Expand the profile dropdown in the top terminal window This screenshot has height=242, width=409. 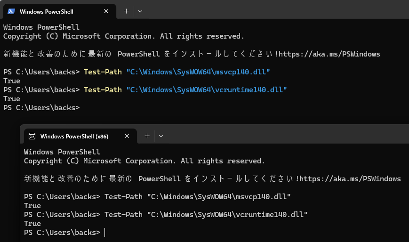140,11
